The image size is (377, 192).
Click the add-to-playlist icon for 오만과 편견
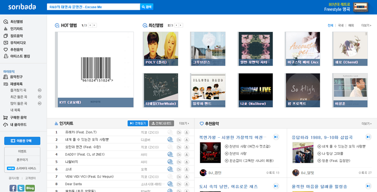coord(179,147)
